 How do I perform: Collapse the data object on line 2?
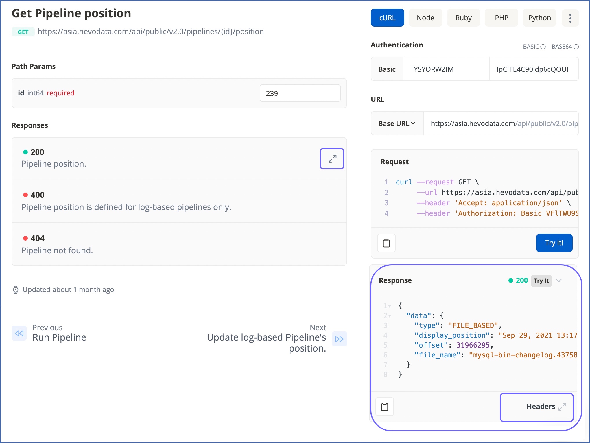coord(390,315)
